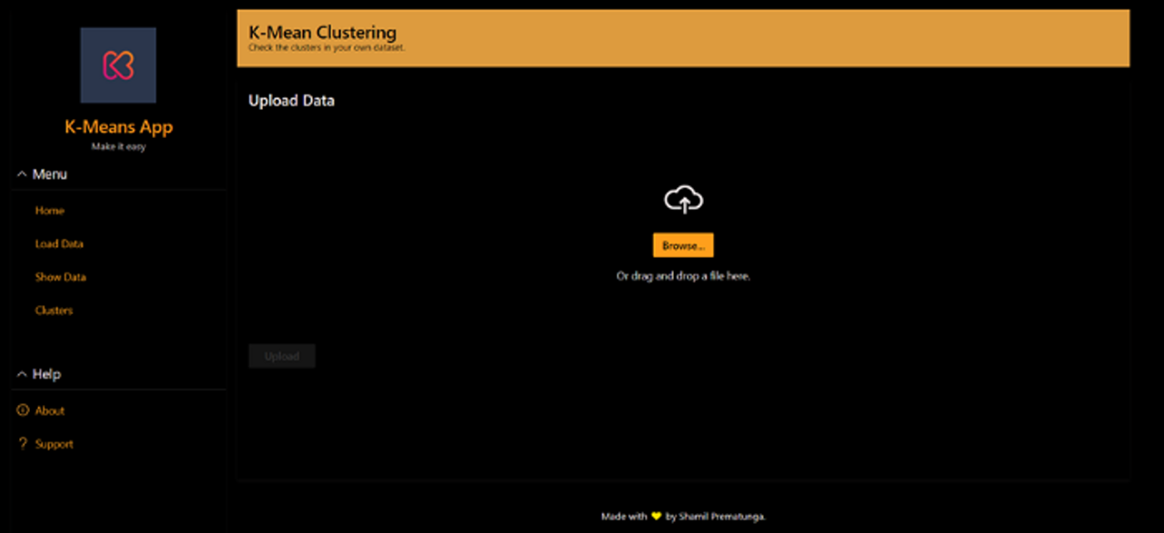Click the cloud upload icon
Image resolution: width=1164 pixels, height=533 pixels.
coord(683,199)
